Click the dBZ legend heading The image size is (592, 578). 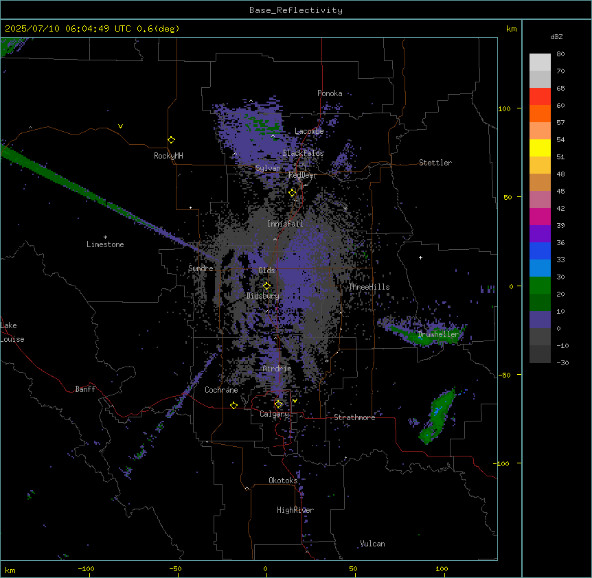click(556, 37)
